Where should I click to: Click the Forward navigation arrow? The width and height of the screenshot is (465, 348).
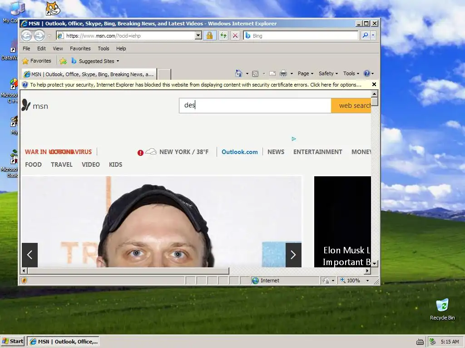click(39, 36)
